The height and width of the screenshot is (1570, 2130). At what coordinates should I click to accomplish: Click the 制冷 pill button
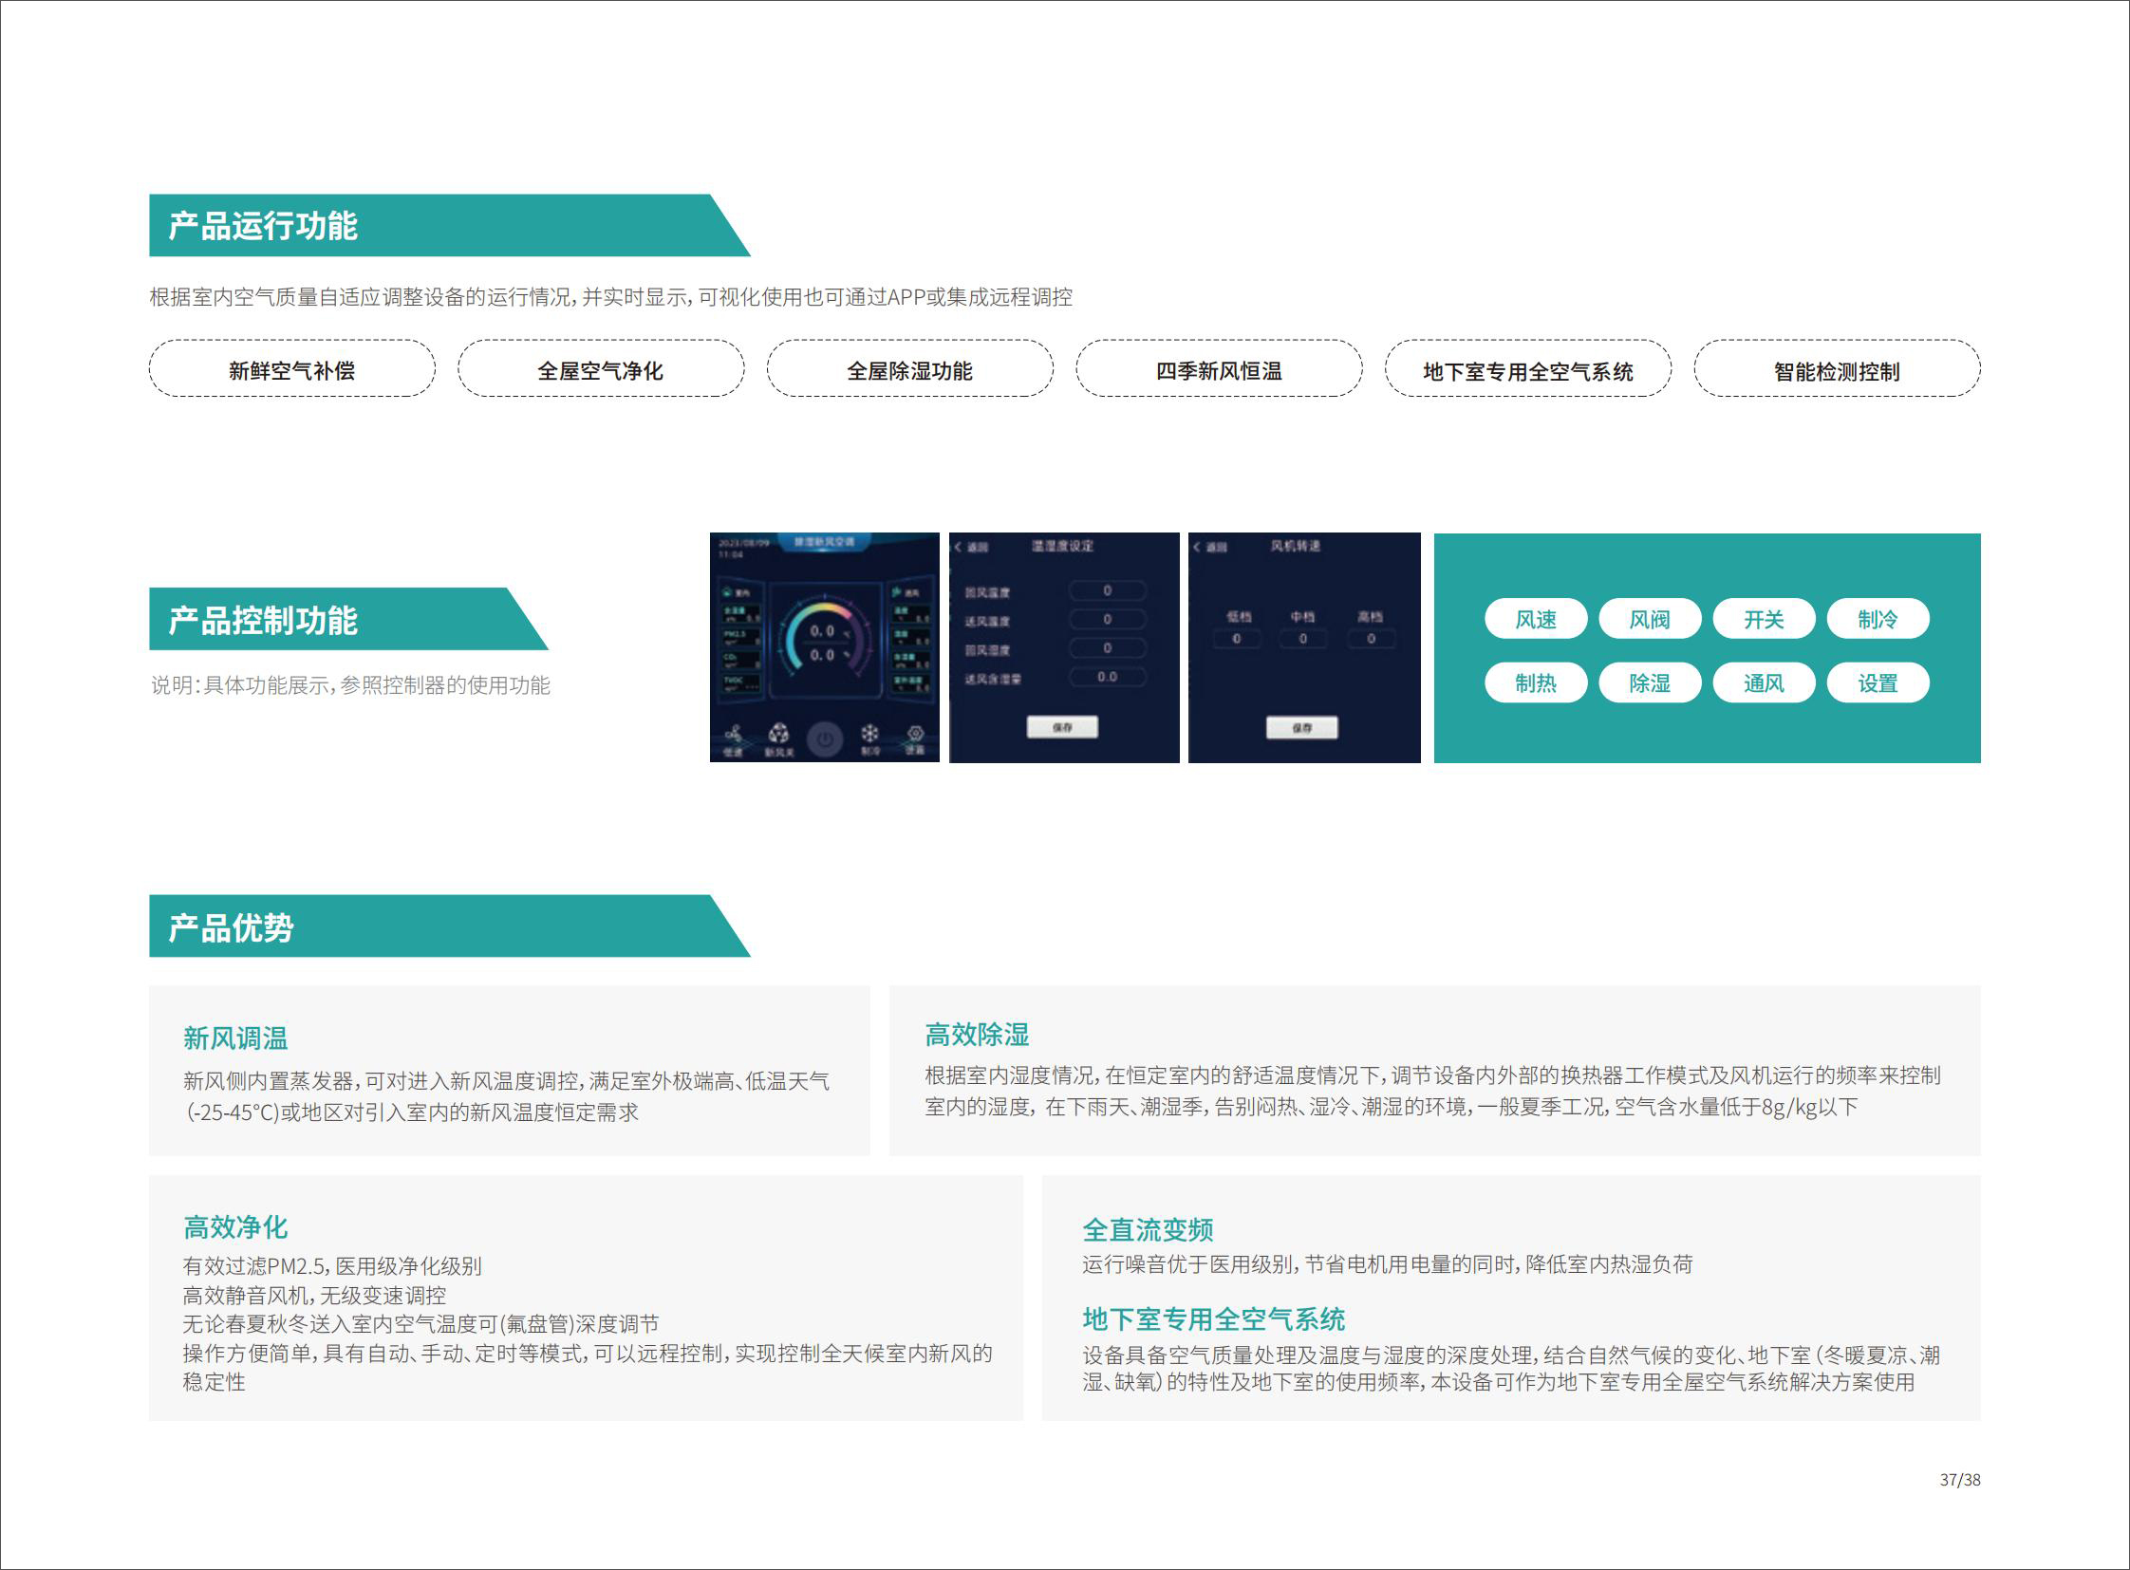1878,619
